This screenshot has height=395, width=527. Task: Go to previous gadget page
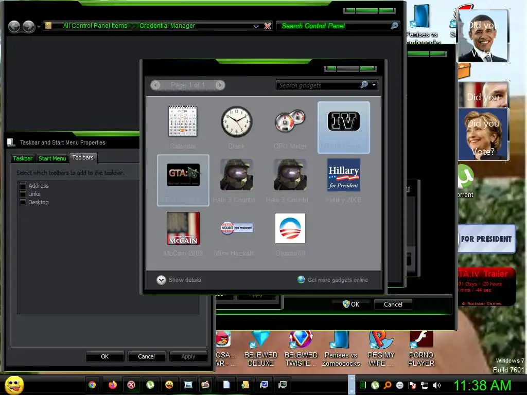[155, 85]
